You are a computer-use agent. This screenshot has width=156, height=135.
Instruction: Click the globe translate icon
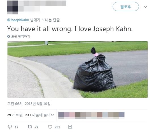[x=9, y=36]
